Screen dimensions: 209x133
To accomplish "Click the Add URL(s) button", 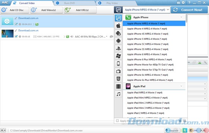I will pos(80,10).
